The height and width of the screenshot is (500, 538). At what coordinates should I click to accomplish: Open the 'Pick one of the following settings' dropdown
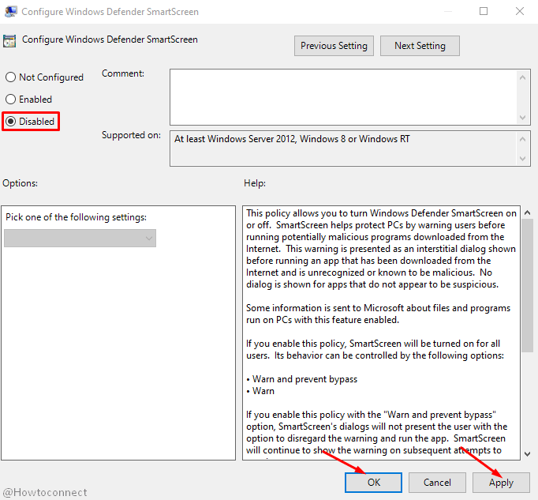80,238
